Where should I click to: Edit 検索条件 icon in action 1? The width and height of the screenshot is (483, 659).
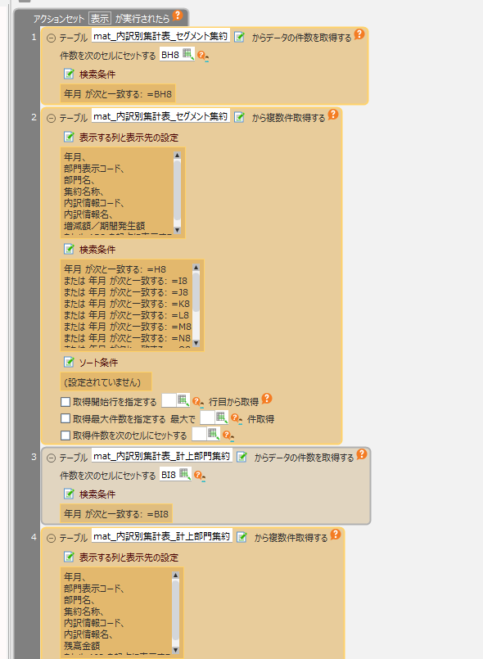coord(69,74)
